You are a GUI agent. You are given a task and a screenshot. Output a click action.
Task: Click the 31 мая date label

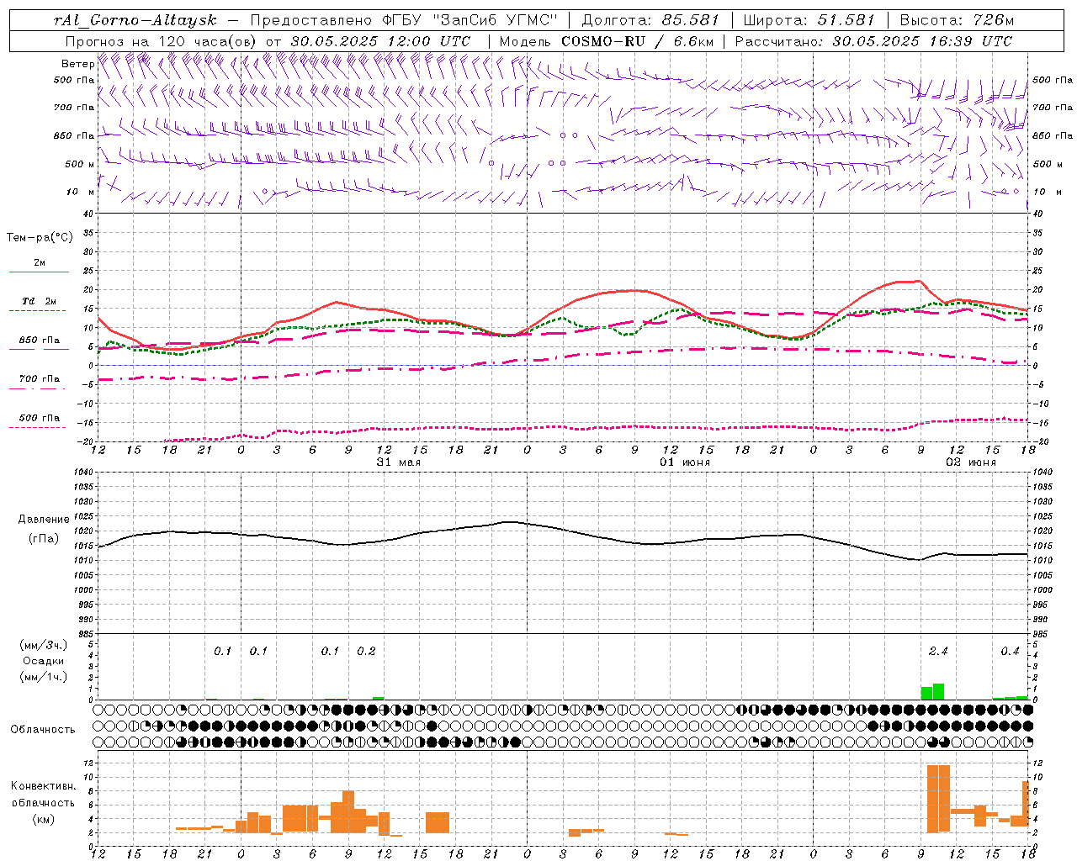(399, 462)
